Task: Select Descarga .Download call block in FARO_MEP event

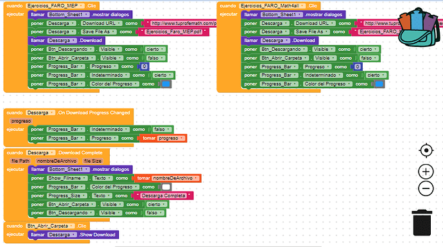Action: pyautogui.click(x=67, y=41)
